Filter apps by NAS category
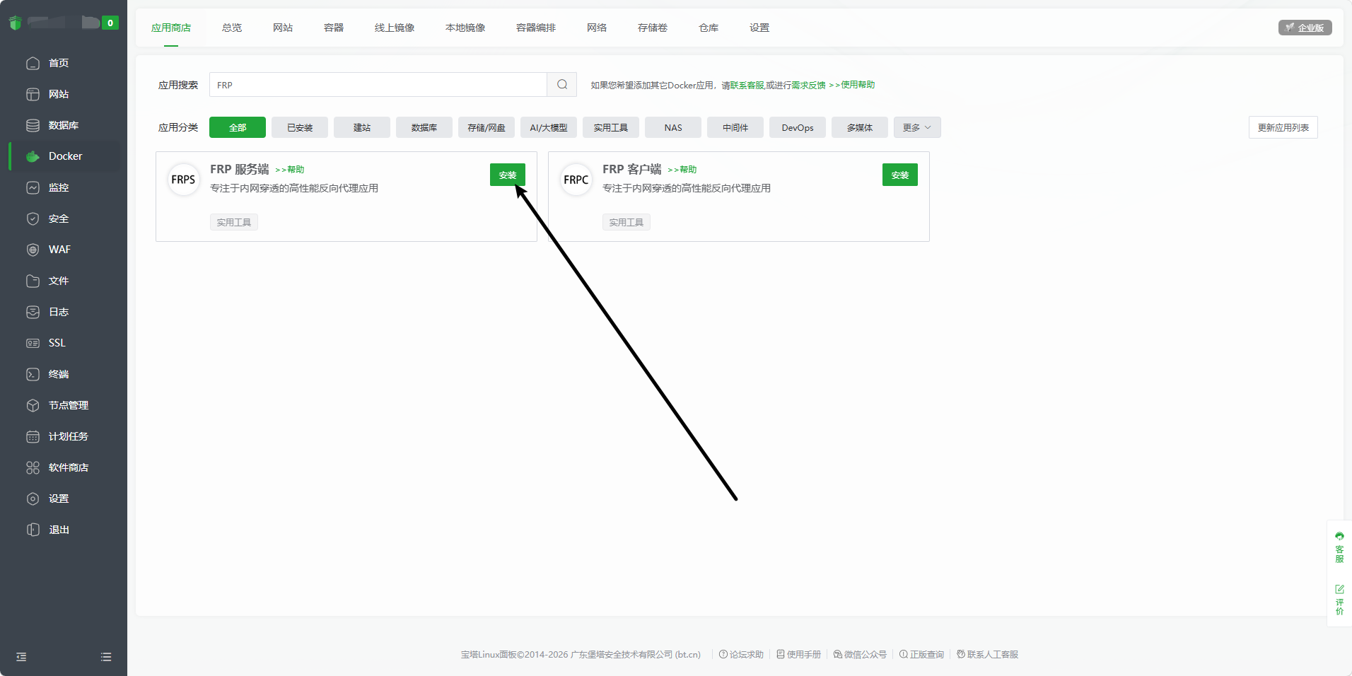 pyautogui.click(x=673, y=127)
